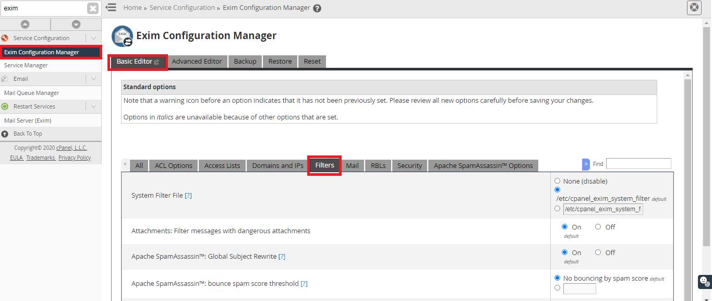Click the Back To Top arrow icon
Image resolution: width=712 pixels, height=301 pixels.
[x=5, y=134]
